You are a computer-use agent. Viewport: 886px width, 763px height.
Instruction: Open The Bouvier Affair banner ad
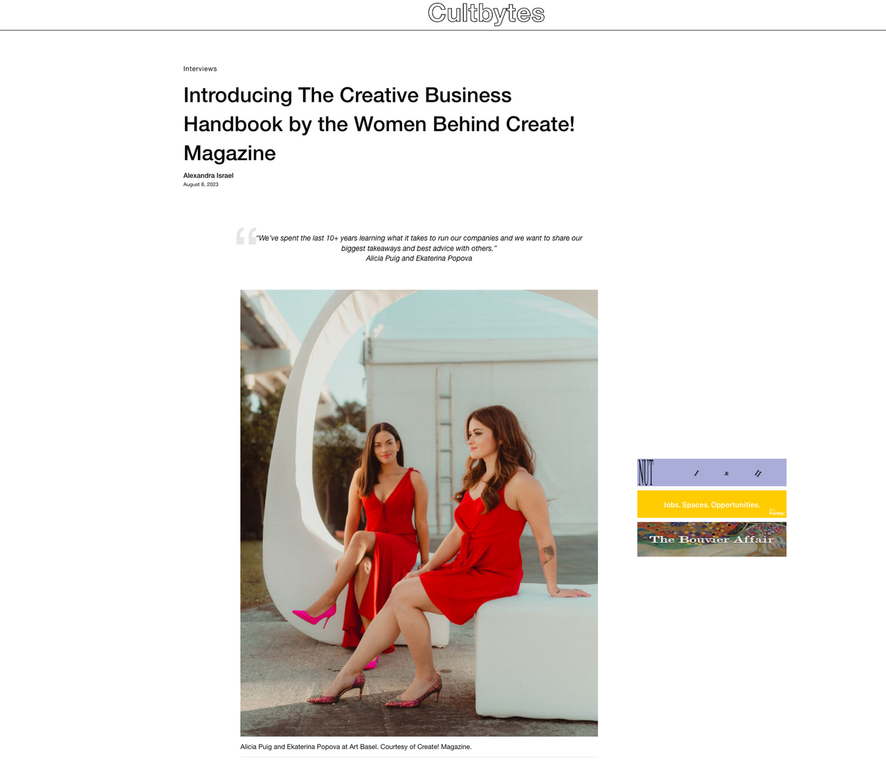712,539
